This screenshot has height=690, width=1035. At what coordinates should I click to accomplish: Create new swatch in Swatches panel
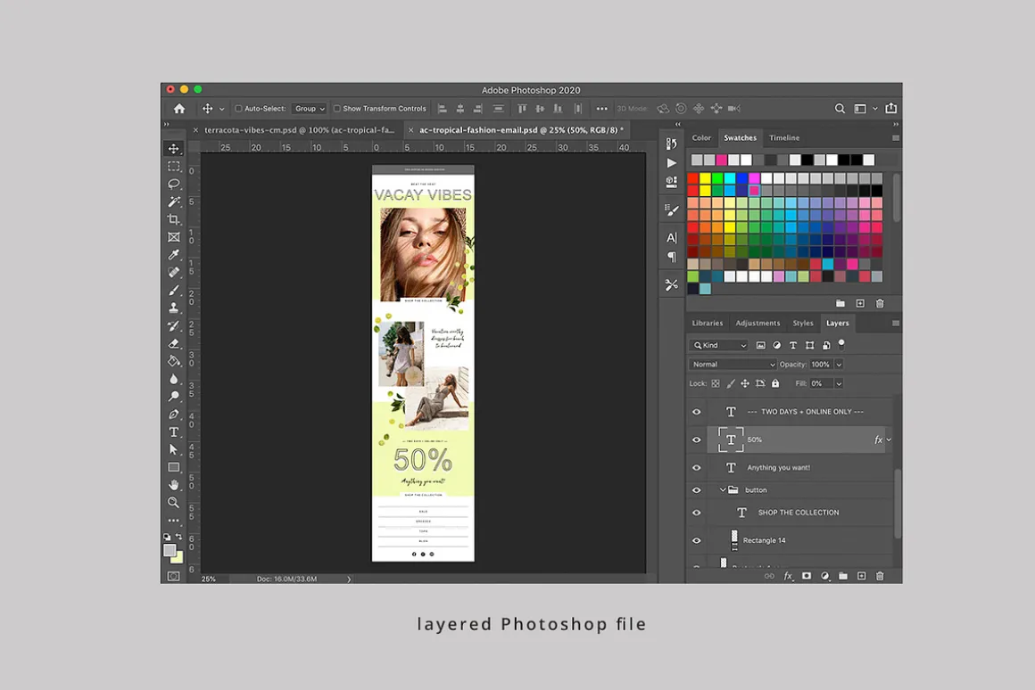pos(860,303)
